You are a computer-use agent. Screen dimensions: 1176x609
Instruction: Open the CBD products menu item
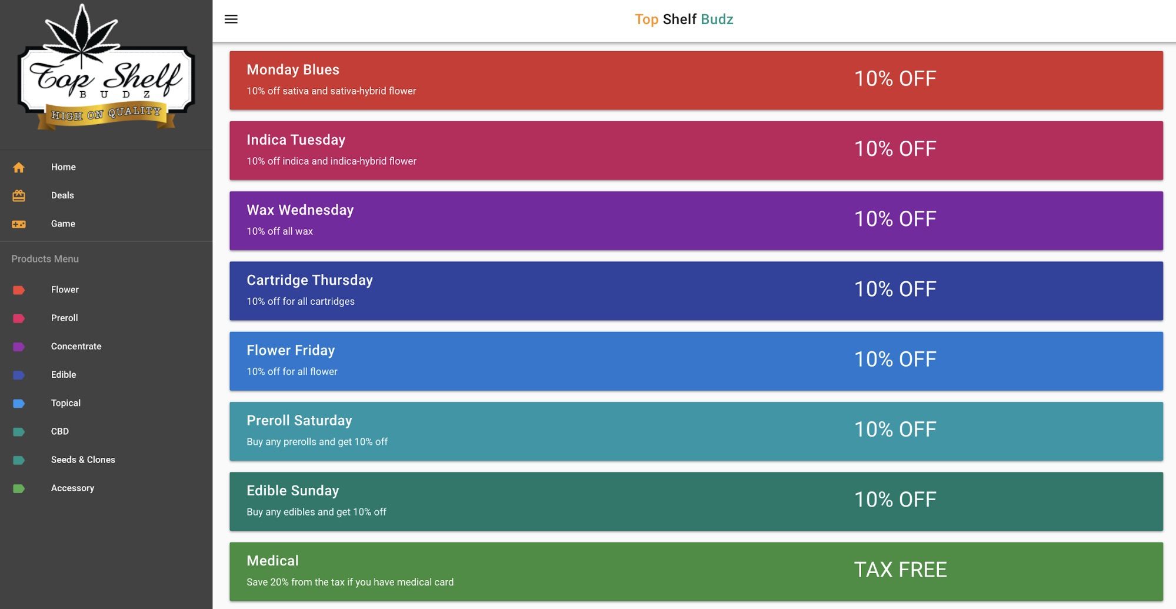60,431
